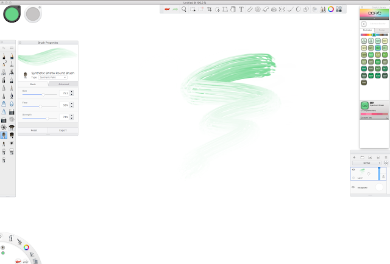Viewport: 390px width, 264px height.
Task: Click the green Redo arrow in the toolbar
Action: 175,9
